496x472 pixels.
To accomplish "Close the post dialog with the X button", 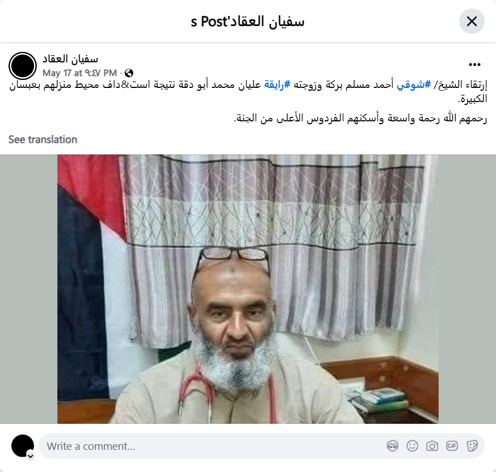I will pos(472,22).
